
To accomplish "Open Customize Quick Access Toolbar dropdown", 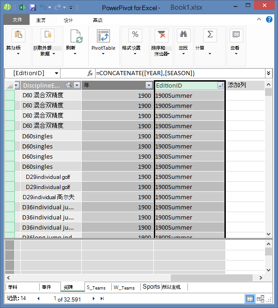I will tap(71, 8).
